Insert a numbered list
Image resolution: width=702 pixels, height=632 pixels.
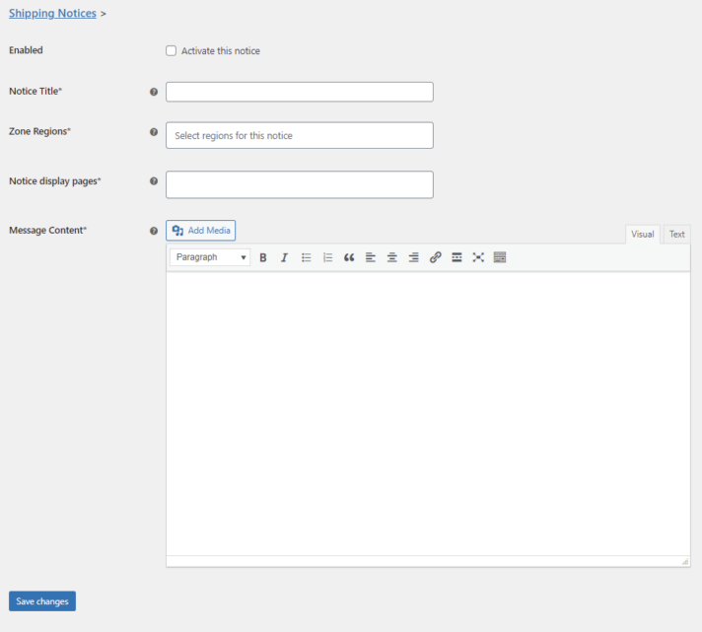tap(327, 257)
